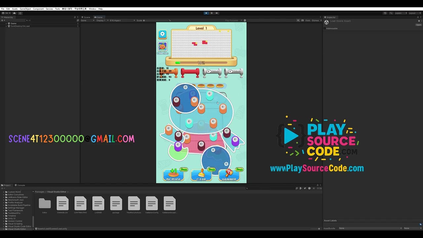Open the Inspector help icon
Screen dimensions: 423x238
[x=419, y=21]
